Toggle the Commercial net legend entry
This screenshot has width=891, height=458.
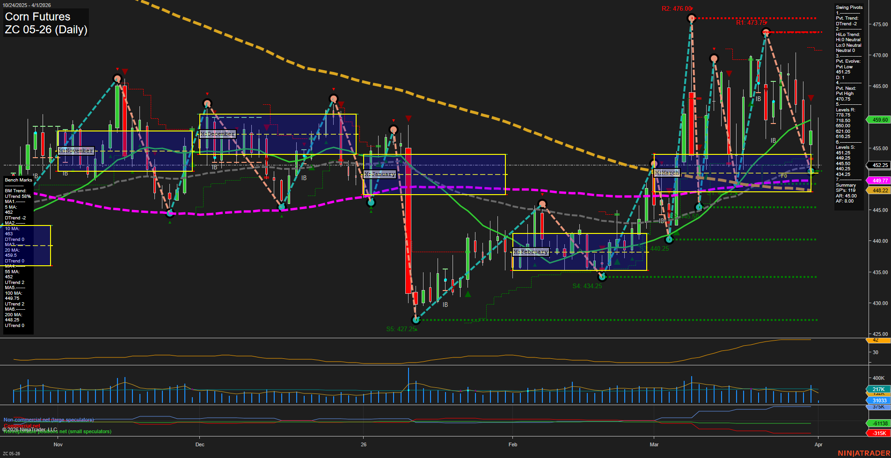pos(21,426)
